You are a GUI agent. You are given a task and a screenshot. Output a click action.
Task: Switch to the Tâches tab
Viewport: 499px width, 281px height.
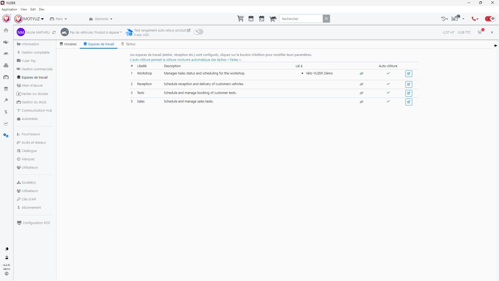(128, 44)
